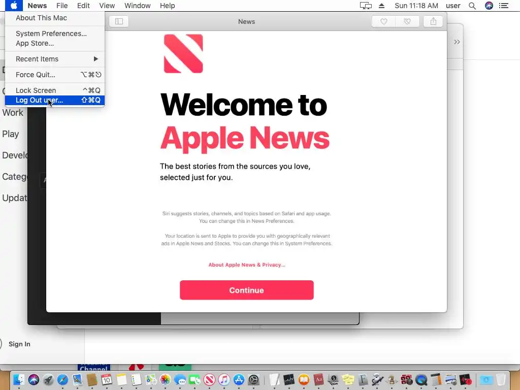This screenshot has height=390, width=520.
Task: Click the Continue button
Action: [x=247, y=290]
